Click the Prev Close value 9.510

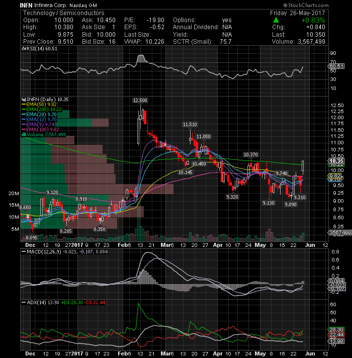65,42
